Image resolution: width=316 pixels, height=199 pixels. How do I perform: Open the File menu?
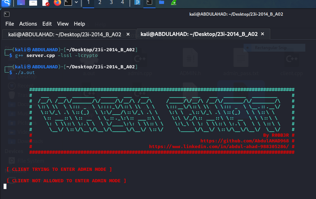tap(10, 24)
